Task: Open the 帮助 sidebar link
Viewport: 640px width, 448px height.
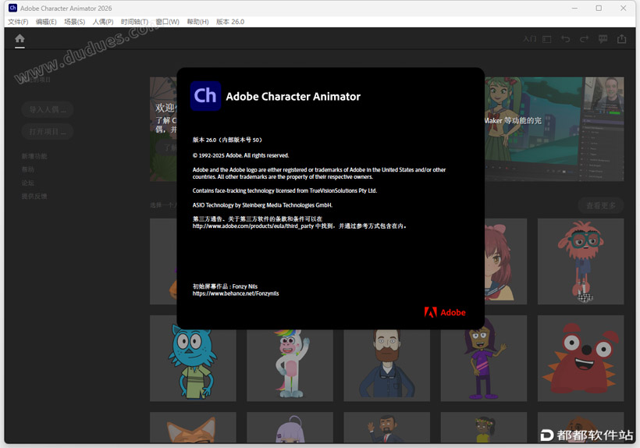Action: click(28, 169)
